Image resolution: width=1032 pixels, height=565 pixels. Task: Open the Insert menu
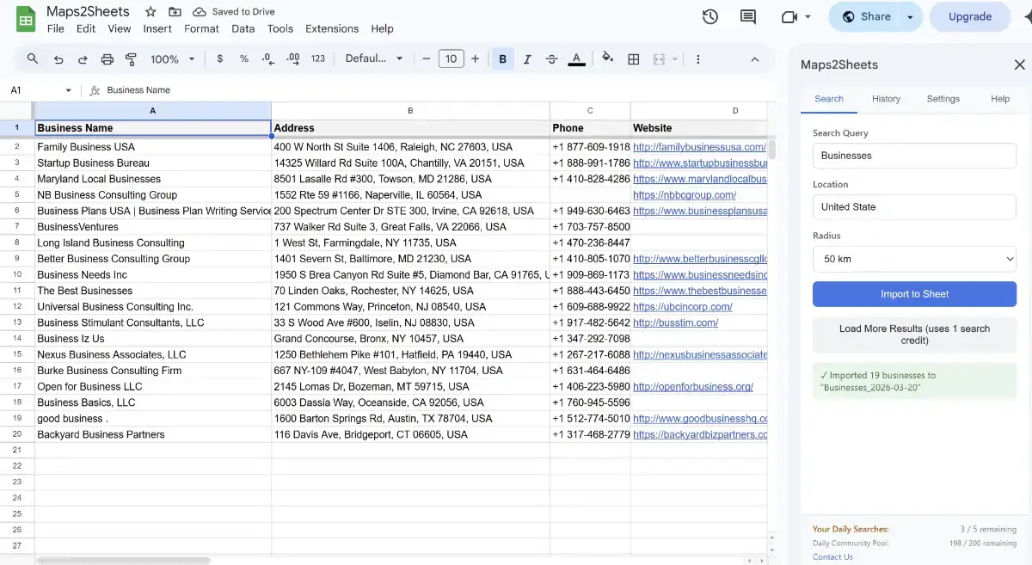pos(157,28)
